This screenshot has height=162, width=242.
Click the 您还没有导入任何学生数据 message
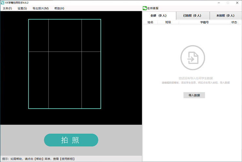coord(196,78)
